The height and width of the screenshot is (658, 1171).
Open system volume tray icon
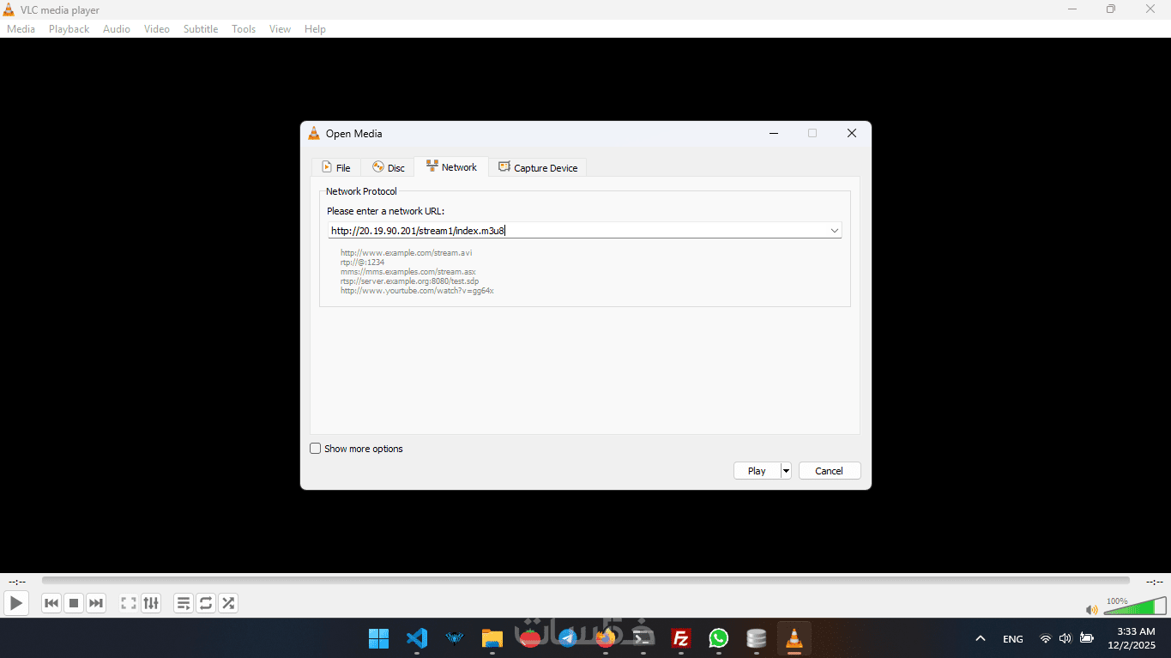(x=1065, y=638)
